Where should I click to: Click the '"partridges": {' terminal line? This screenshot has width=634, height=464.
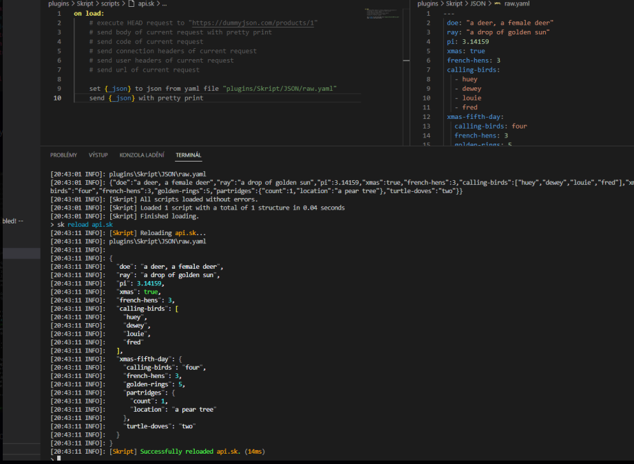[149, 393]
